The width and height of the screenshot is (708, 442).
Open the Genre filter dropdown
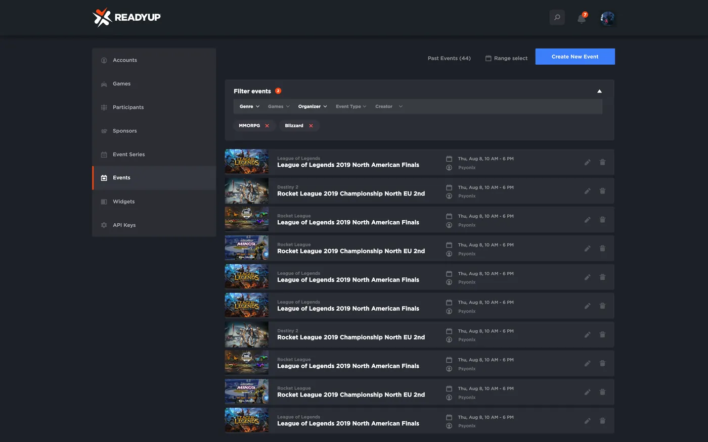tap(249, 107)
